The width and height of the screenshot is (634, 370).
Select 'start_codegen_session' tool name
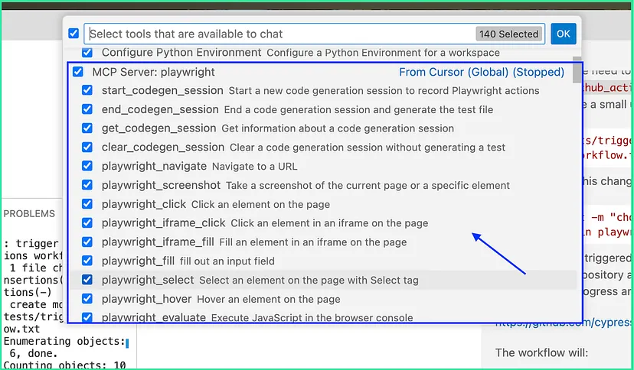click(x=162, y=90)
